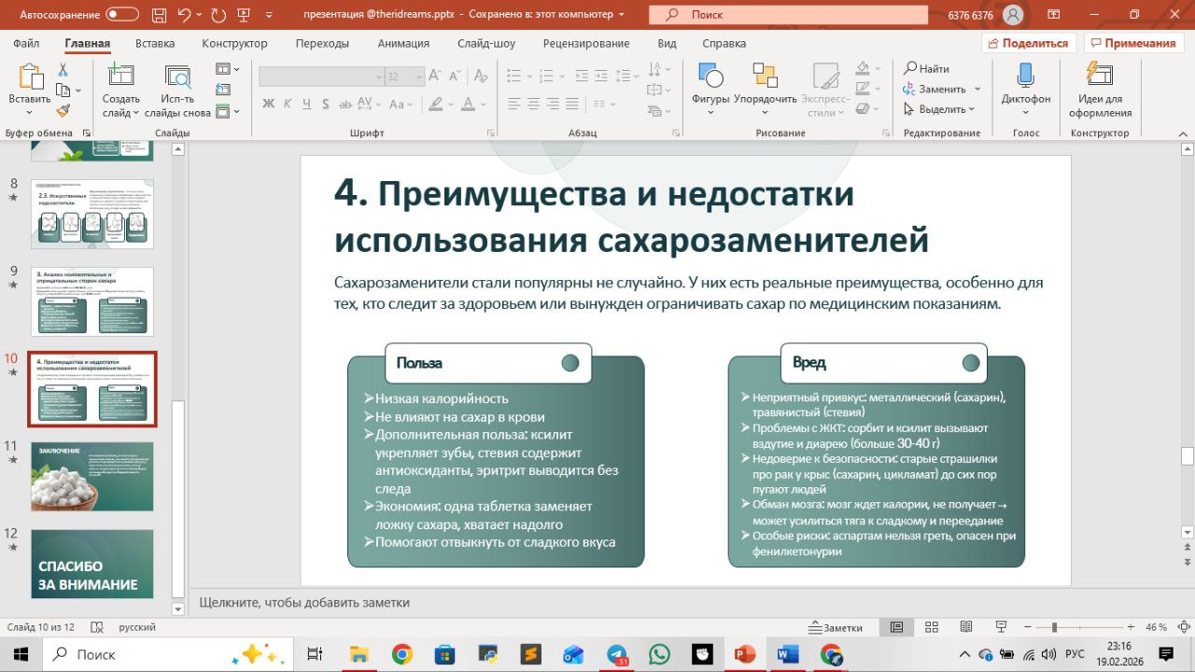Toggle the Заметки button in status bar

836,627
